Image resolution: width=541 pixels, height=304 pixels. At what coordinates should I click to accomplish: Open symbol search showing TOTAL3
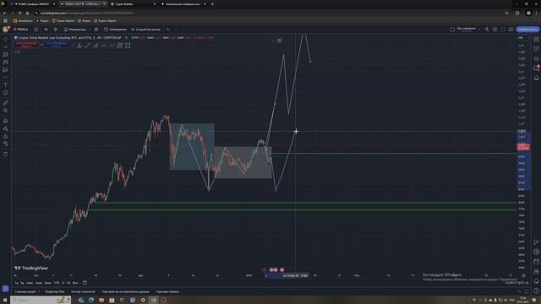pyautogui.click(x=21, y=30)
